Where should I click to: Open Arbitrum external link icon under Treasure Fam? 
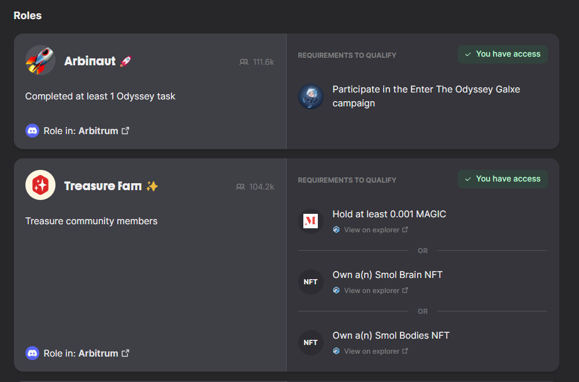125,353
